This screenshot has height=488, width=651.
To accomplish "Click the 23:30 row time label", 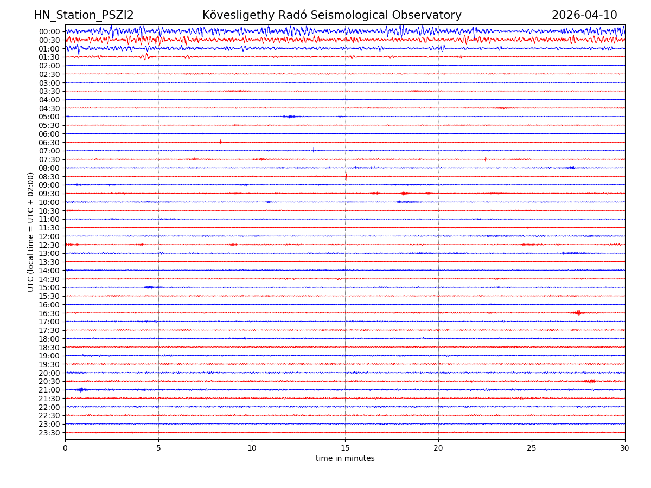I will click(49, 433).
